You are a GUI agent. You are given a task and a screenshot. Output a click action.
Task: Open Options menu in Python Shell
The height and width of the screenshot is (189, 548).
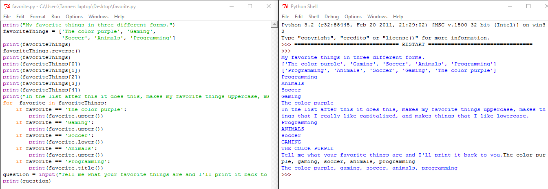(353, 17)
